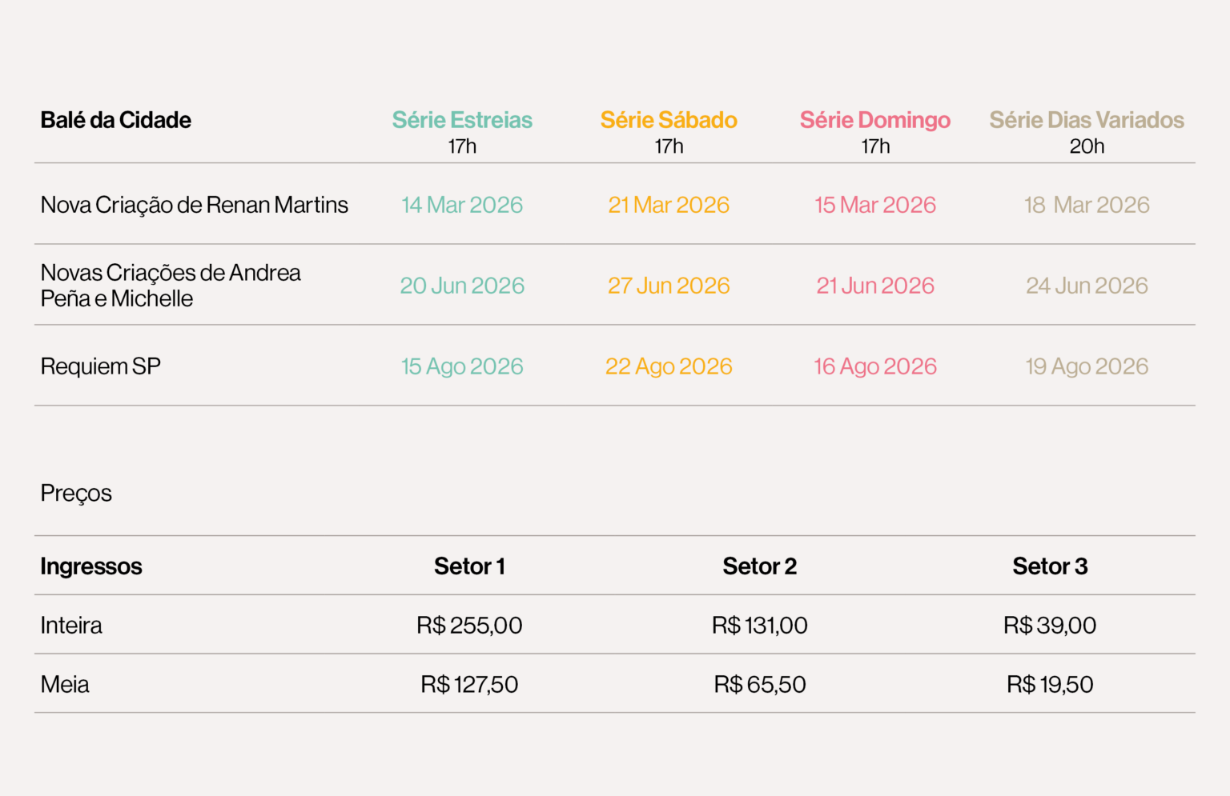Click the Balé da Cidade heading
The width and height of the screenshot is (1230, 796).
click(x=116, y=120)
